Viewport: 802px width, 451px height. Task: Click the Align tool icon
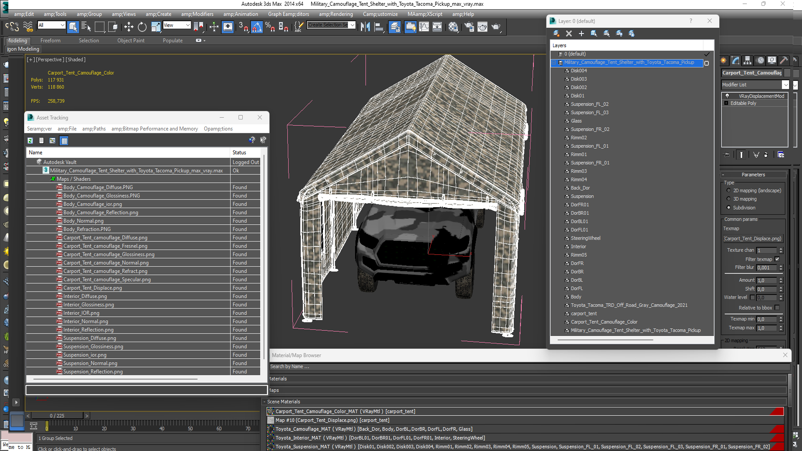click(379, 27)
